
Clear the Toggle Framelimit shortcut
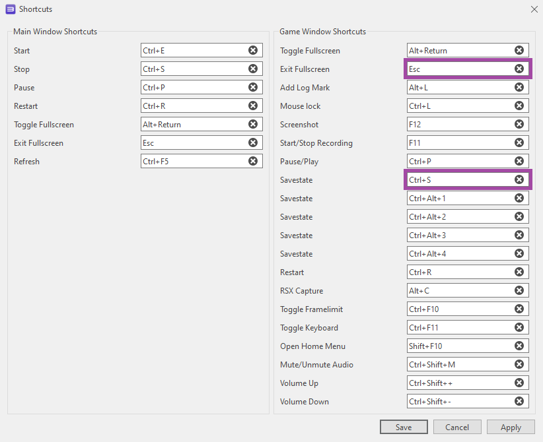coord(519,309)
